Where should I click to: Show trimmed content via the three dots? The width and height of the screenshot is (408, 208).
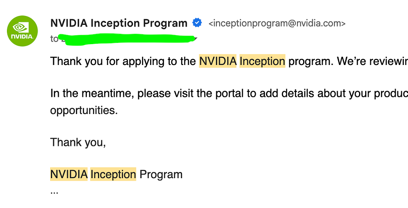(x=54, y=191)
